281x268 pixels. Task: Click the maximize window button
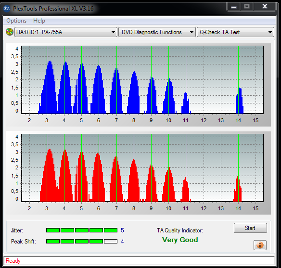247,7
